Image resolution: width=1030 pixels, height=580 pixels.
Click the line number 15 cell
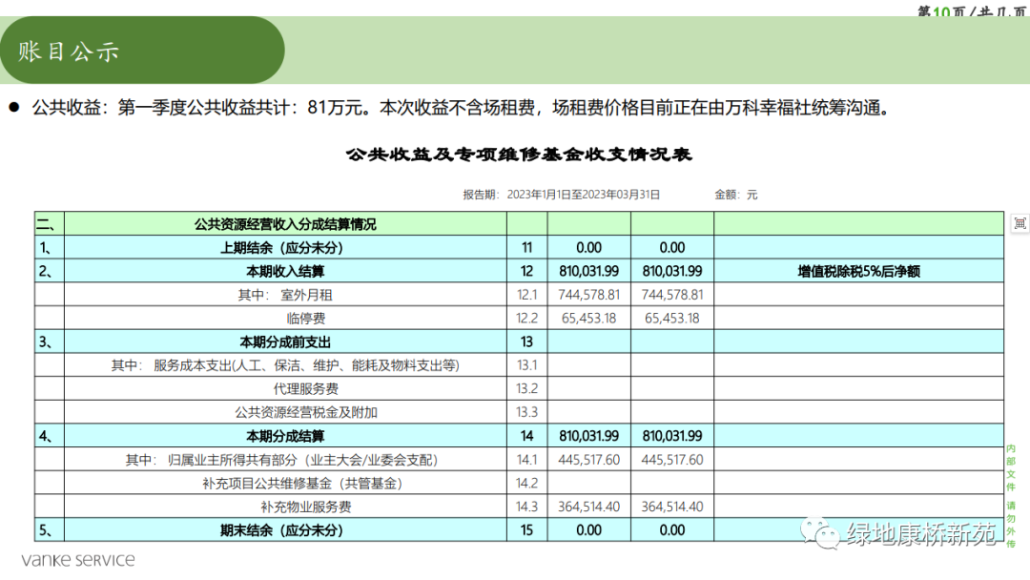tap(526, 530)
